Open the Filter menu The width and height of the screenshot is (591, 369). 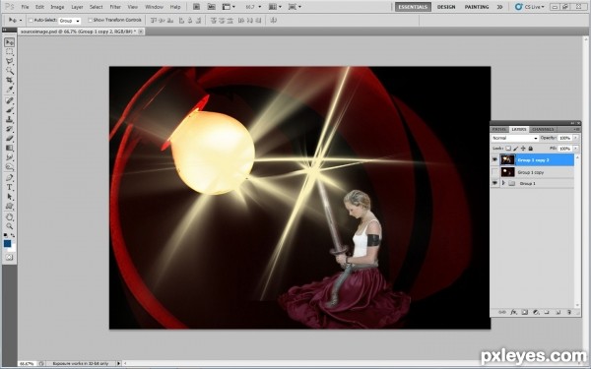click(115, 7)
